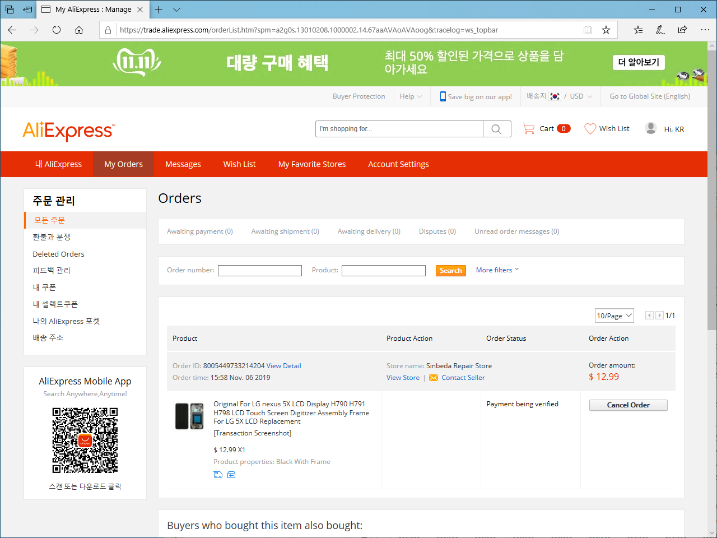Expand More filters

pos(497,270)
